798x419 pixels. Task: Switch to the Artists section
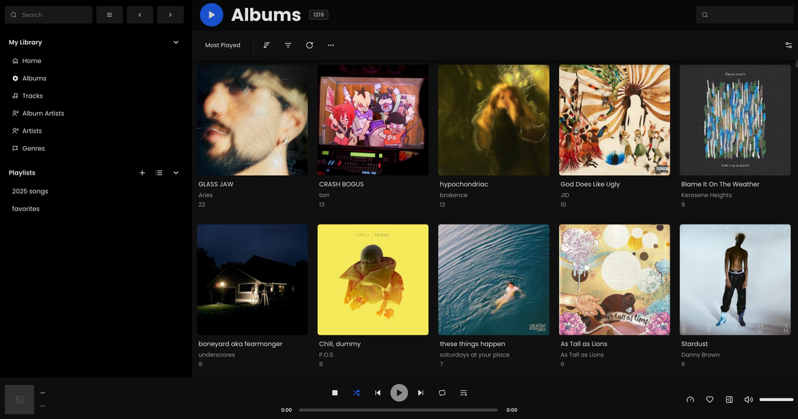point(31,131)
